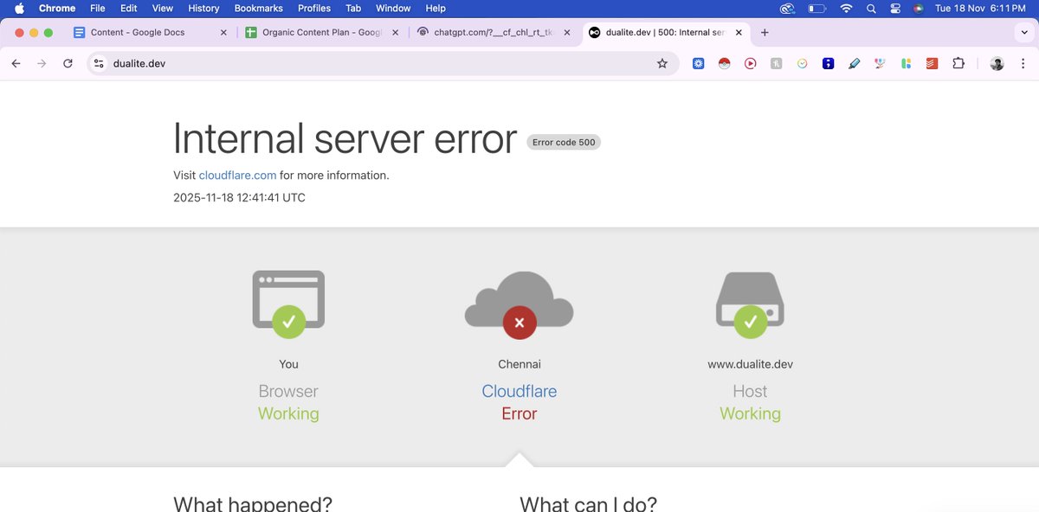This screenshot has height=512, width=1039.
Task: Open the red Todoist extension icon
Action: pyautogui.click(x=933, y=63)
